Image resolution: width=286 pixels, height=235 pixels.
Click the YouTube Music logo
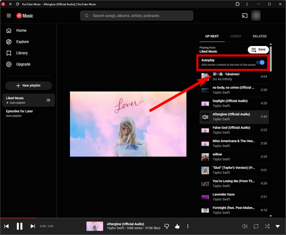coord(25,16)
